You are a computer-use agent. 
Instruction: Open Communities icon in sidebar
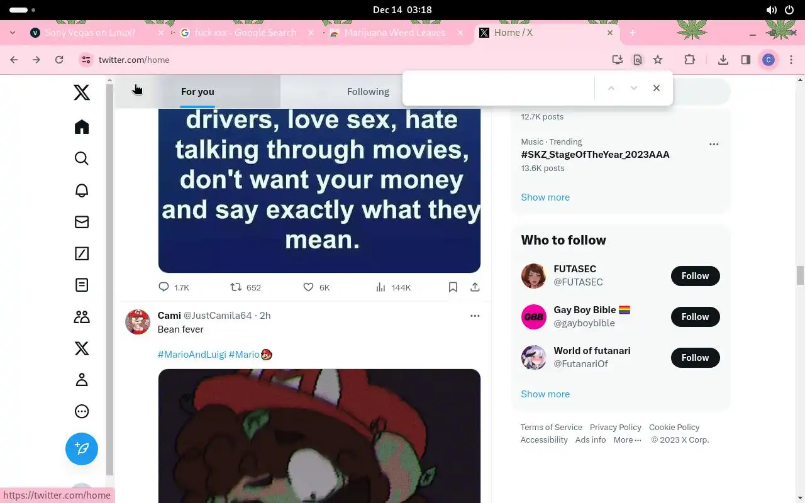82,317
